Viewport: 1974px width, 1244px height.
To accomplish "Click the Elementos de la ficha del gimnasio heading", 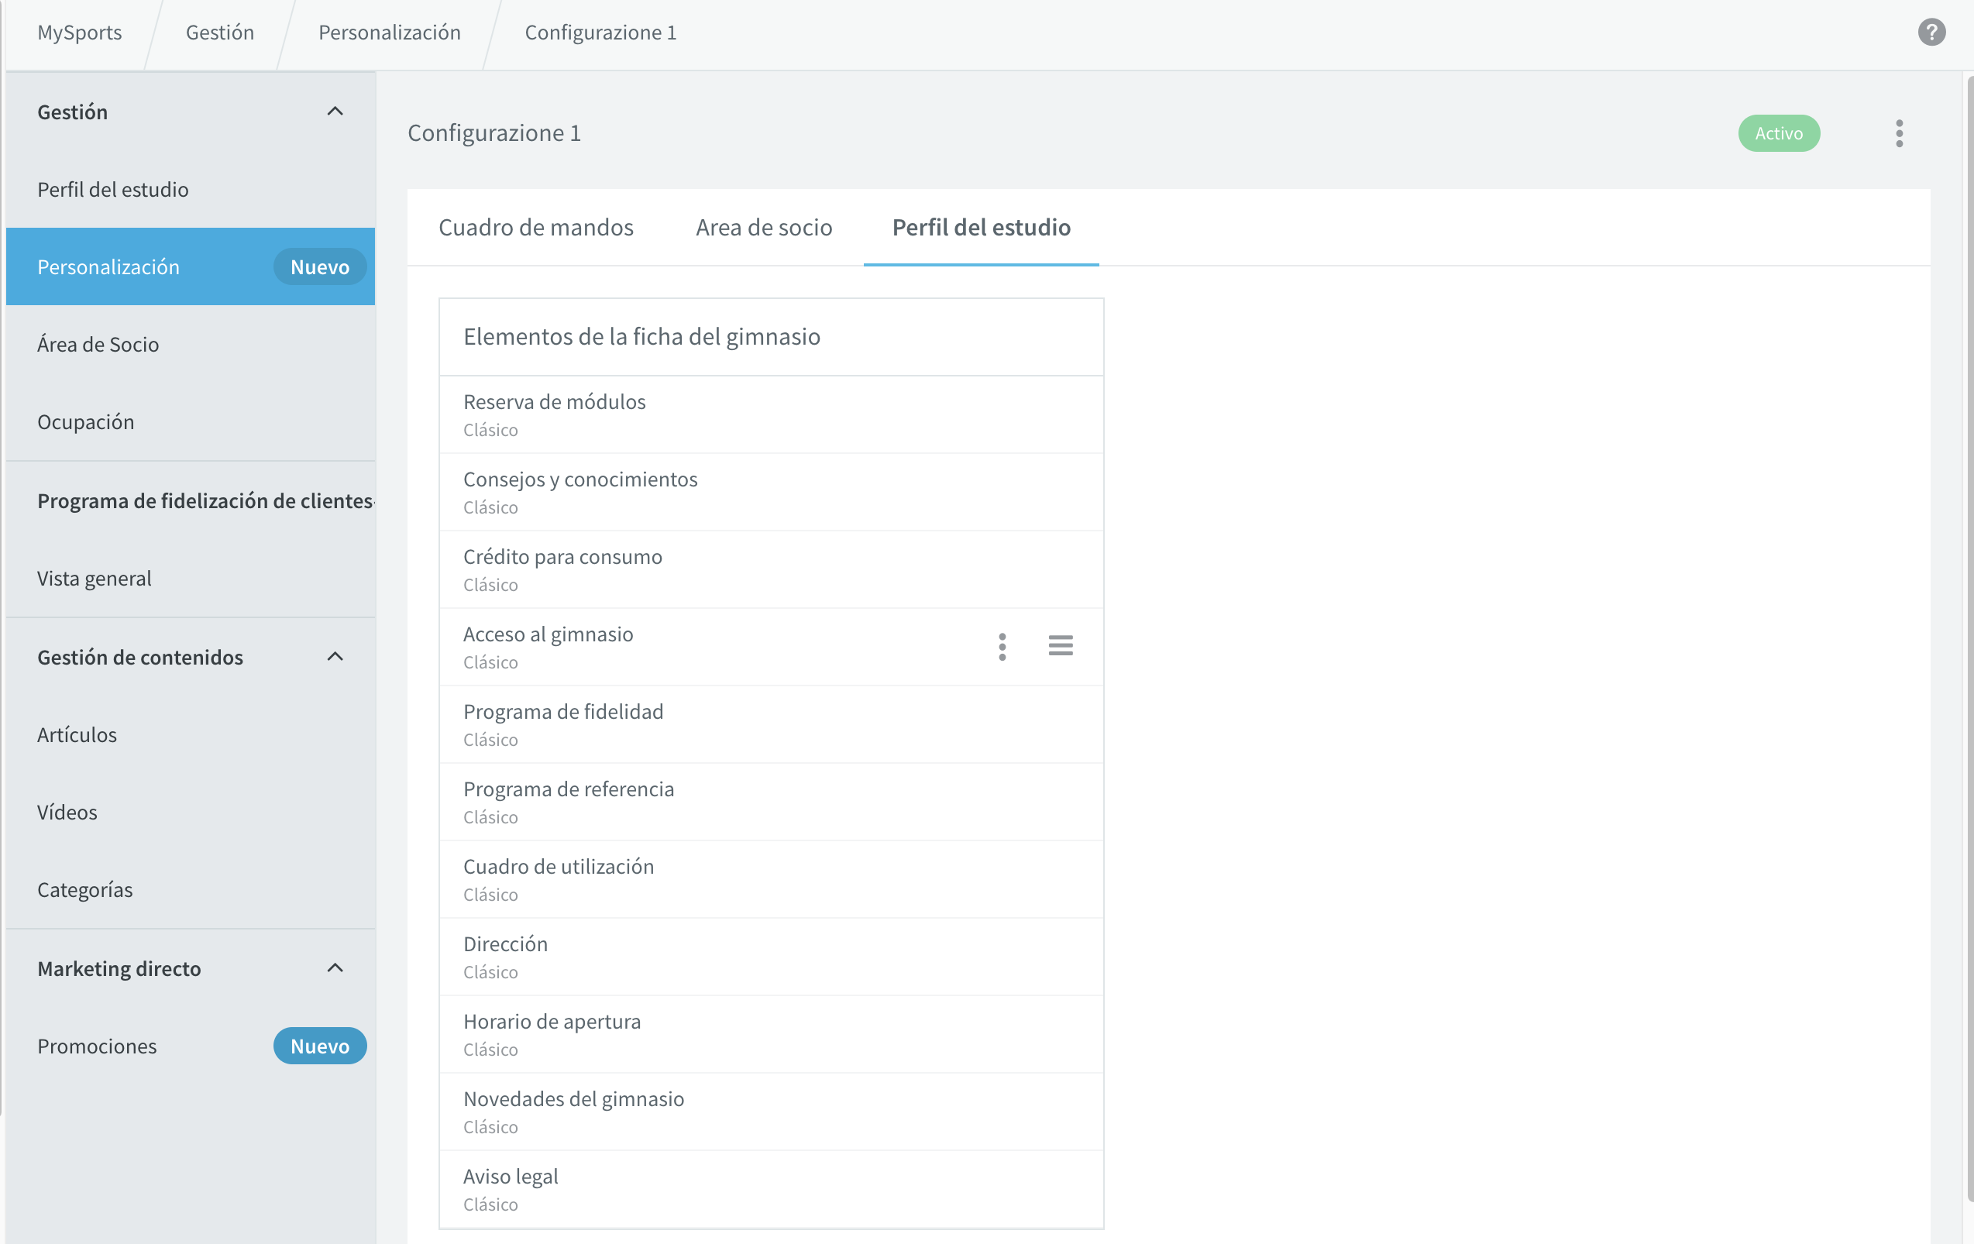I will click(x=642, y=337).
